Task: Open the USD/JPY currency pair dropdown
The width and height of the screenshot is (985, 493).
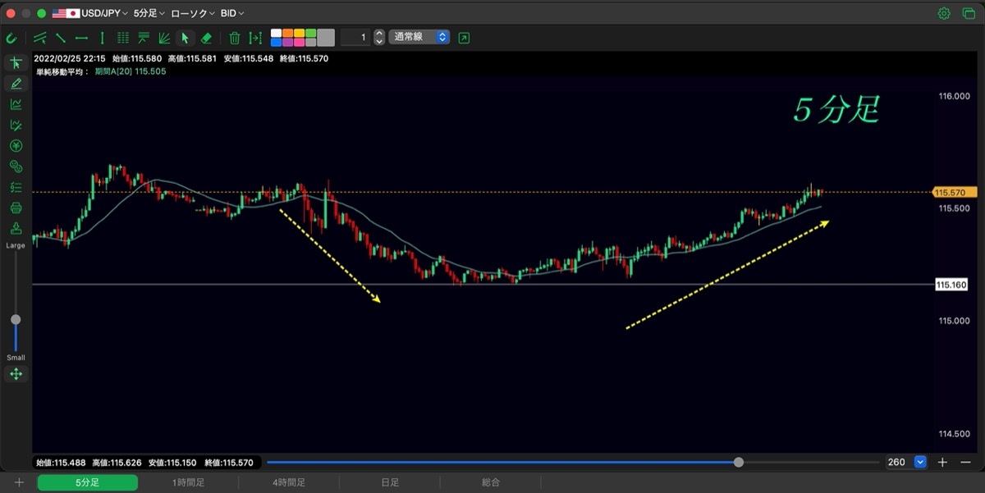Action: coord(90,13)
